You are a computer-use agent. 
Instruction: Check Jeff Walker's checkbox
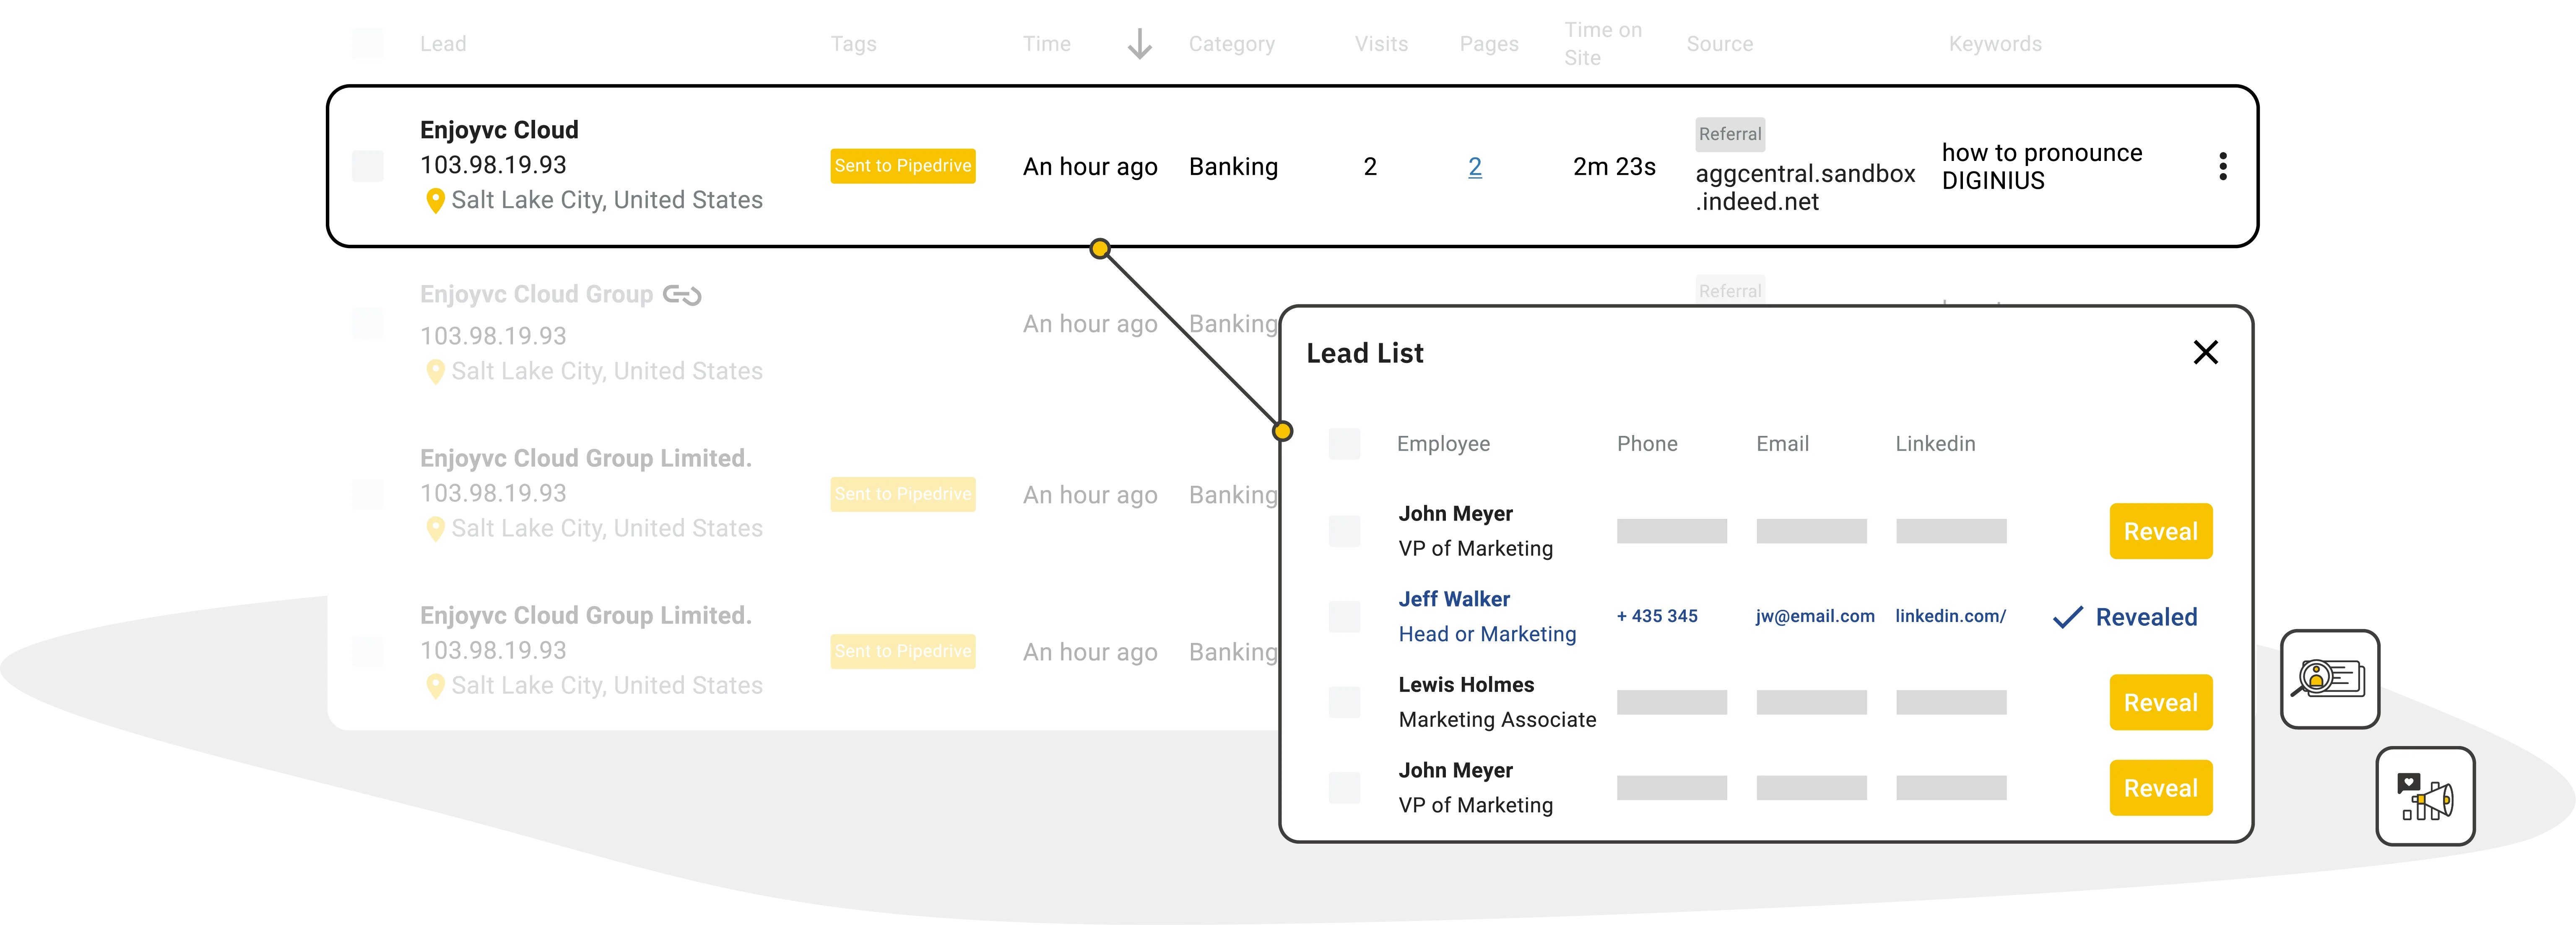[1344, 617]
